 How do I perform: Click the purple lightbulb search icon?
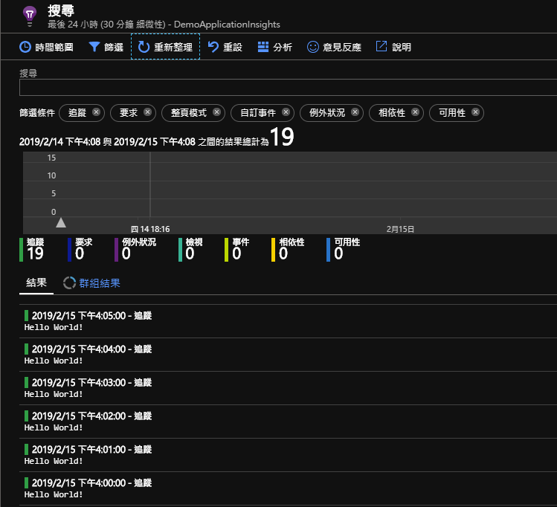point(29,14)
